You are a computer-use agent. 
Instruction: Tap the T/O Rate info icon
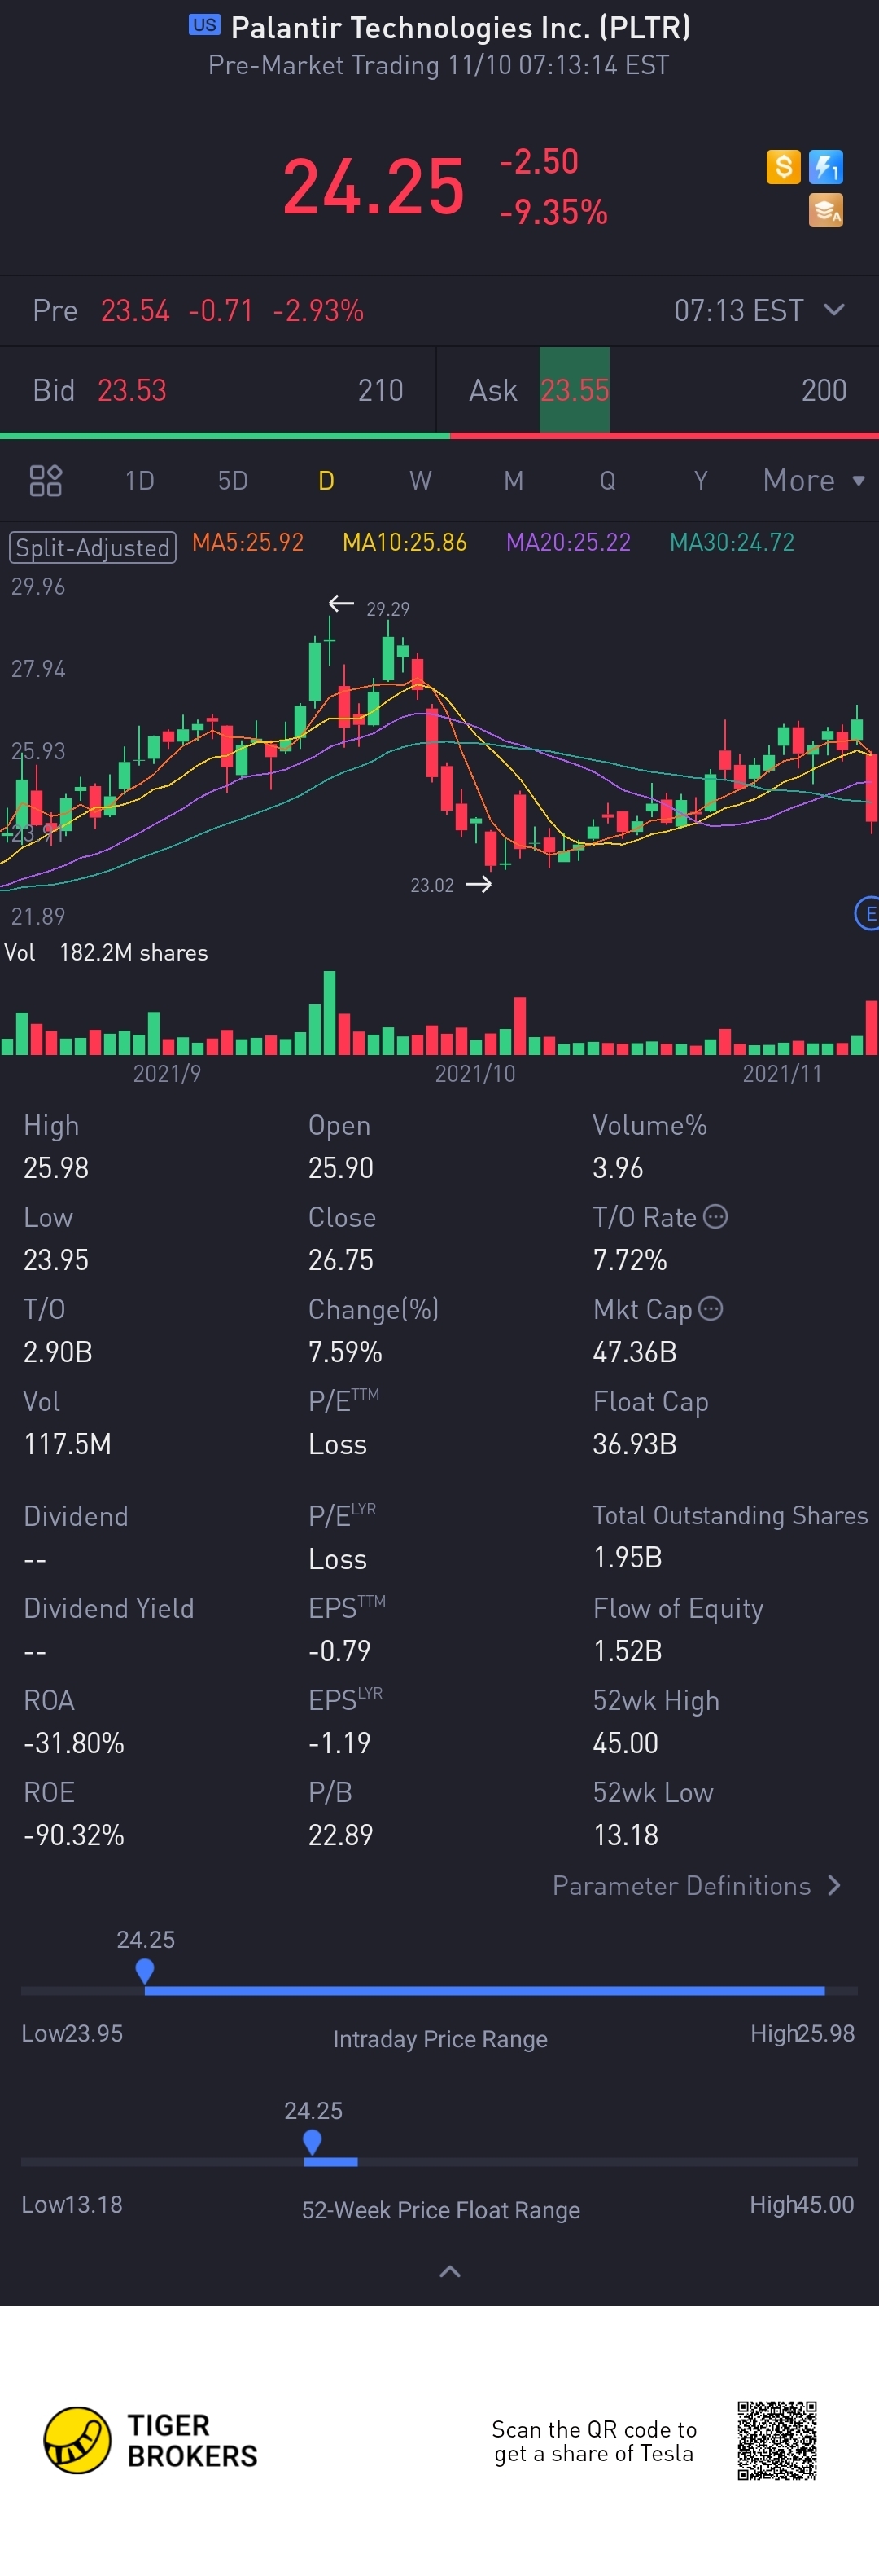(x=715, y=1217)
